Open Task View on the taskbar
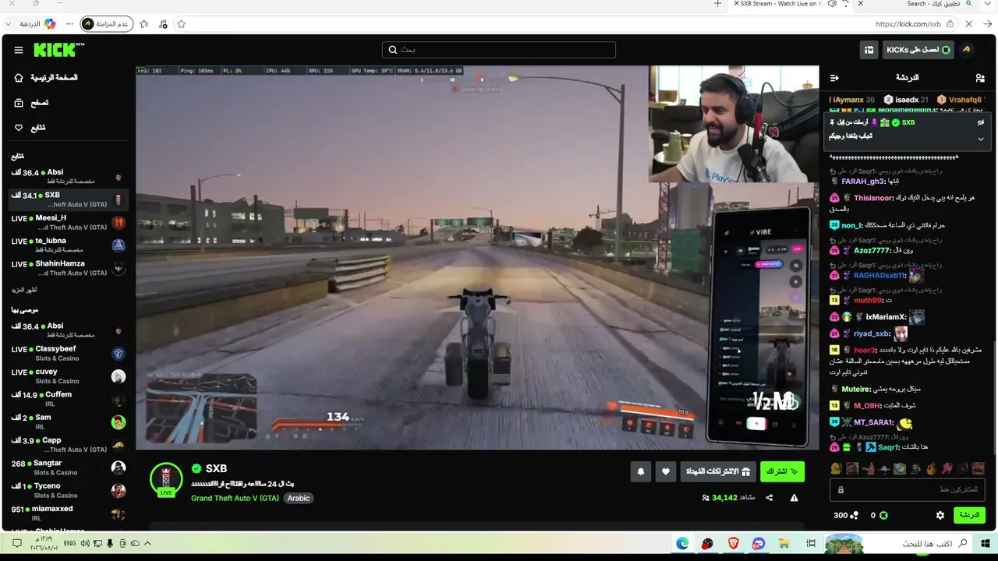998x561 pixels. tap(811, 543)
